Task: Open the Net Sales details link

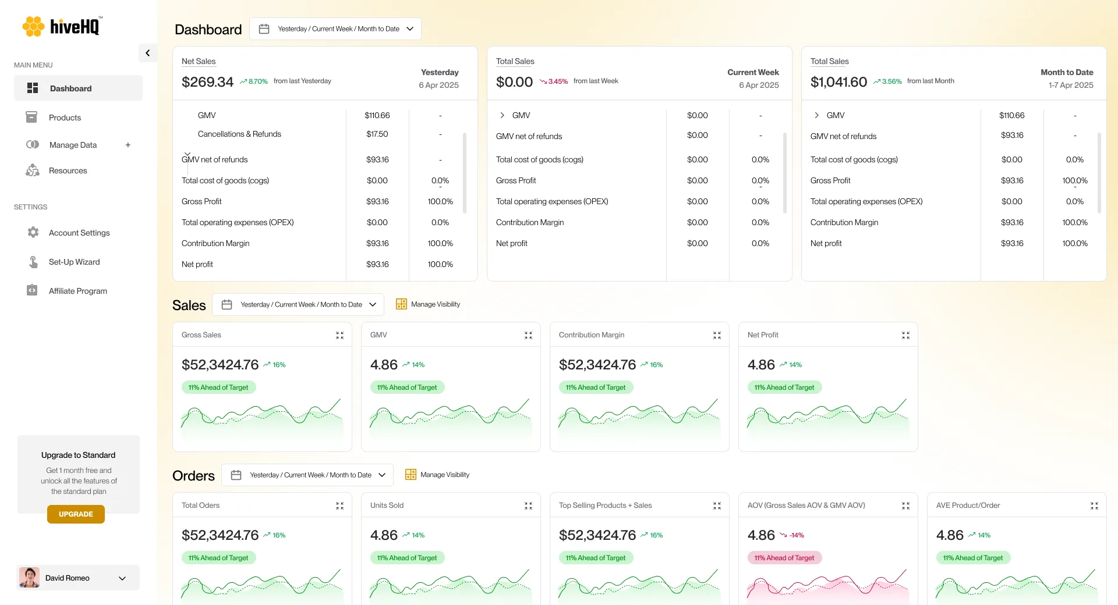Action: pyautogui.click(x=199, y=61)
